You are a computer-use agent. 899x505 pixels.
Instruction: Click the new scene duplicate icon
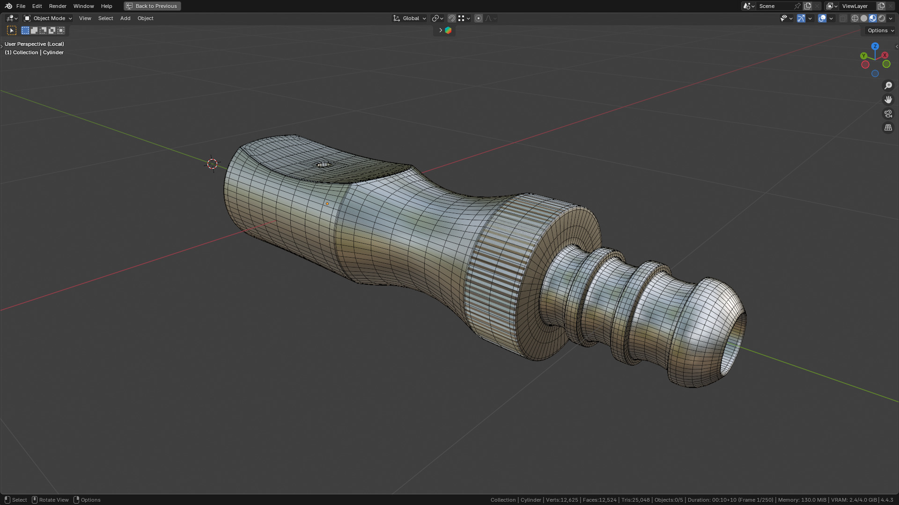pyautogui.click(x=808, y=6)
